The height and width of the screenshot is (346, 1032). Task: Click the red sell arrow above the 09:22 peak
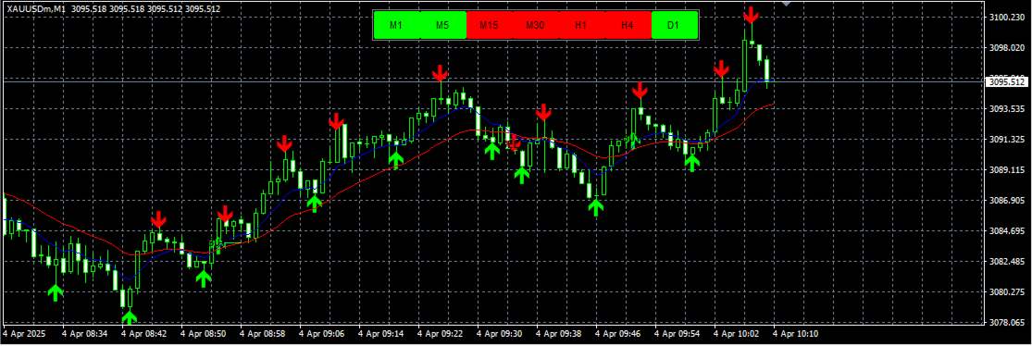coord(441,74)
